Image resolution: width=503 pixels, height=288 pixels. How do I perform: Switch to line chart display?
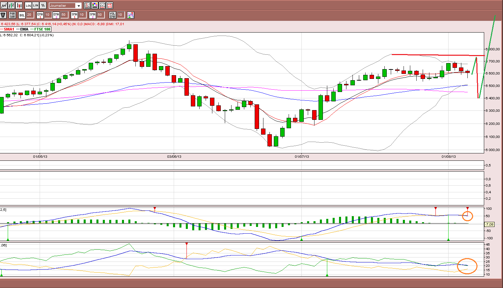pos(4,5)
